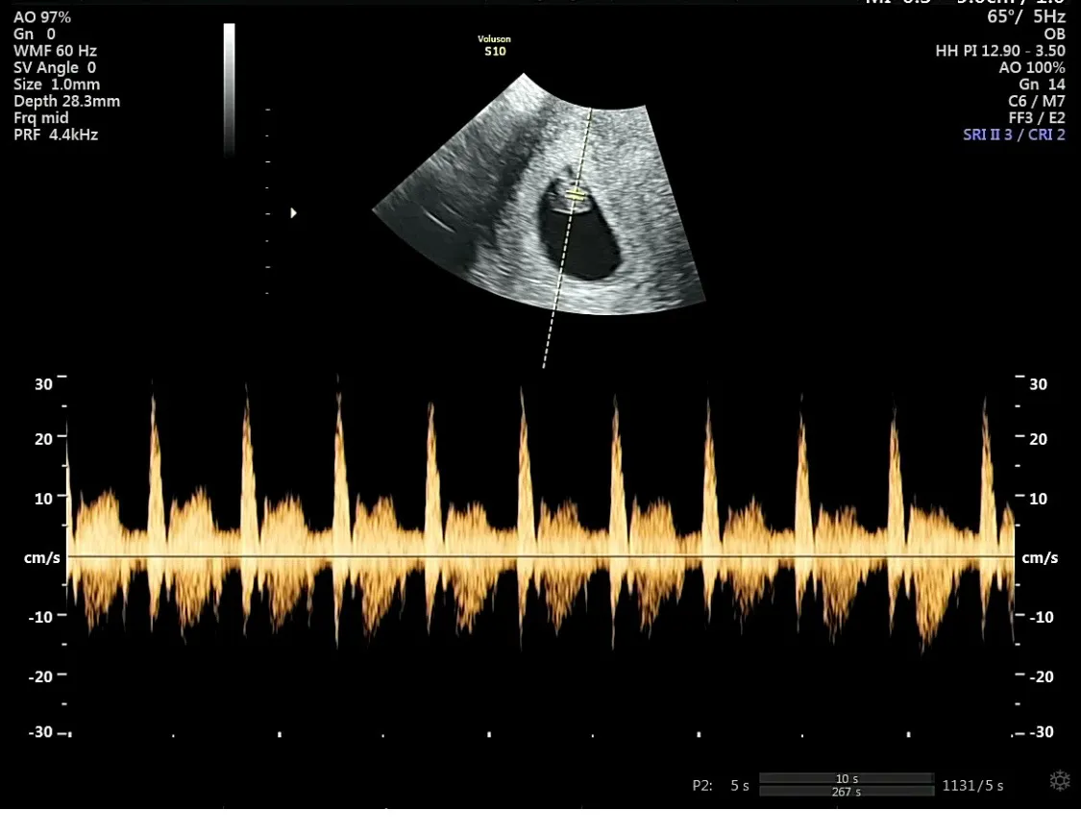Viewport: 1081px width, 834px height.
Task: Select the HH PI 12.90 - 3.50 readout
Action: 999,50
